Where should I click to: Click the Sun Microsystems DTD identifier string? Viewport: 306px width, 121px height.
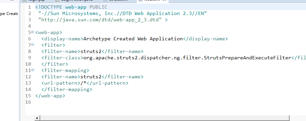tap(123, 13)
